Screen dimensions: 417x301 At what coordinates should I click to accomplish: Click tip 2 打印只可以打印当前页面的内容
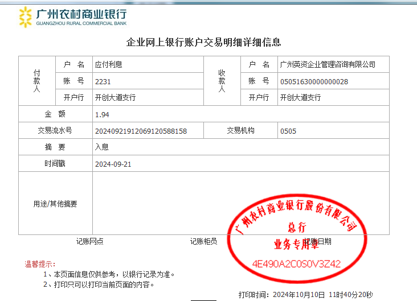[99, 285]
